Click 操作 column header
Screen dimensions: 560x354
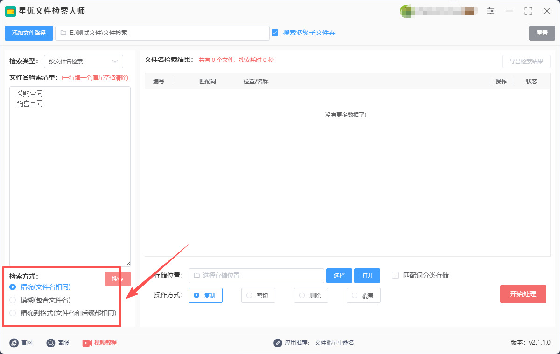[501, 81]
